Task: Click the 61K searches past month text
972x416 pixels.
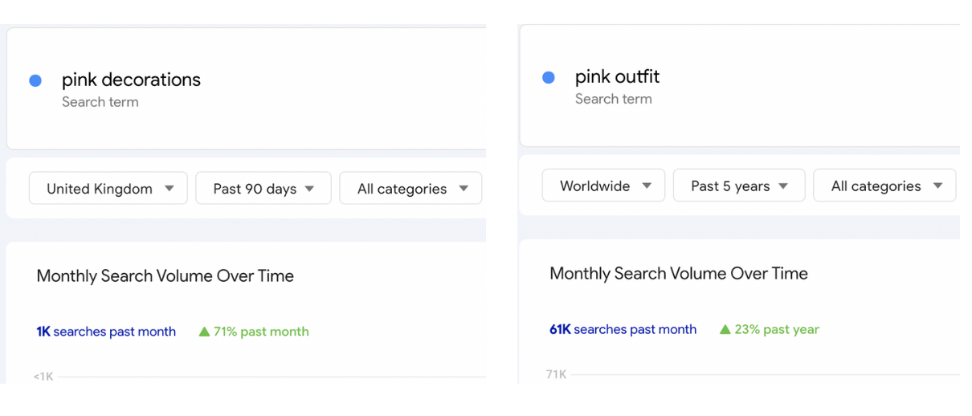Action: [623, 329]
